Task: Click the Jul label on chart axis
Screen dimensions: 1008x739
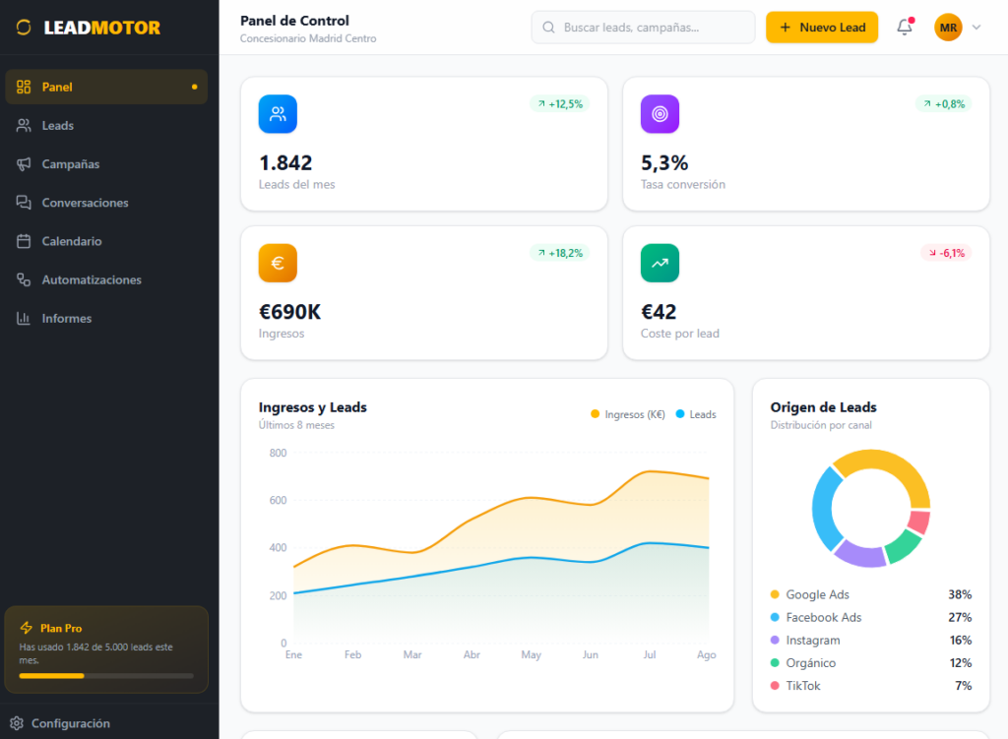Action: tap(650, 654)
